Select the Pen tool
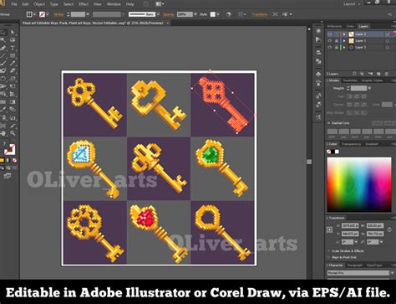Screen dimensions: 396x304 [x=3, y=48]
